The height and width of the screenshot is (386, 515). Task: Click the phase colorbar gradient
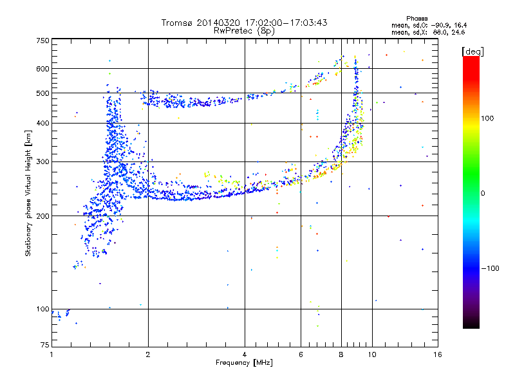(471, 192)
